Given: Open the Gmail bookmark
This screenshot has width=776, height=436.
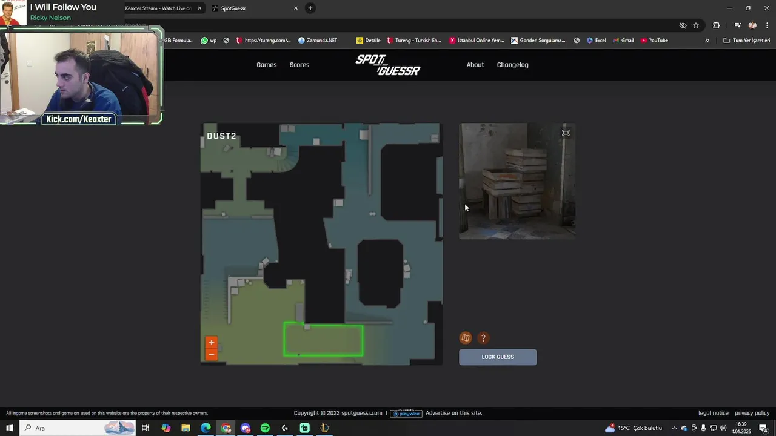Looking at the screenshot, I should point(623,41).
